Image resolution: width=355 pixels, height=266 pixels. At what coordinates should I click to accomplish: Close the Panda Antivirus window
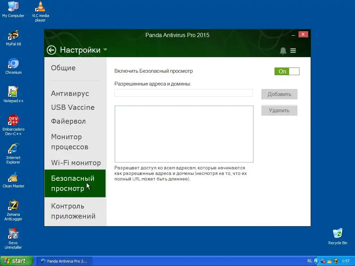303,34
